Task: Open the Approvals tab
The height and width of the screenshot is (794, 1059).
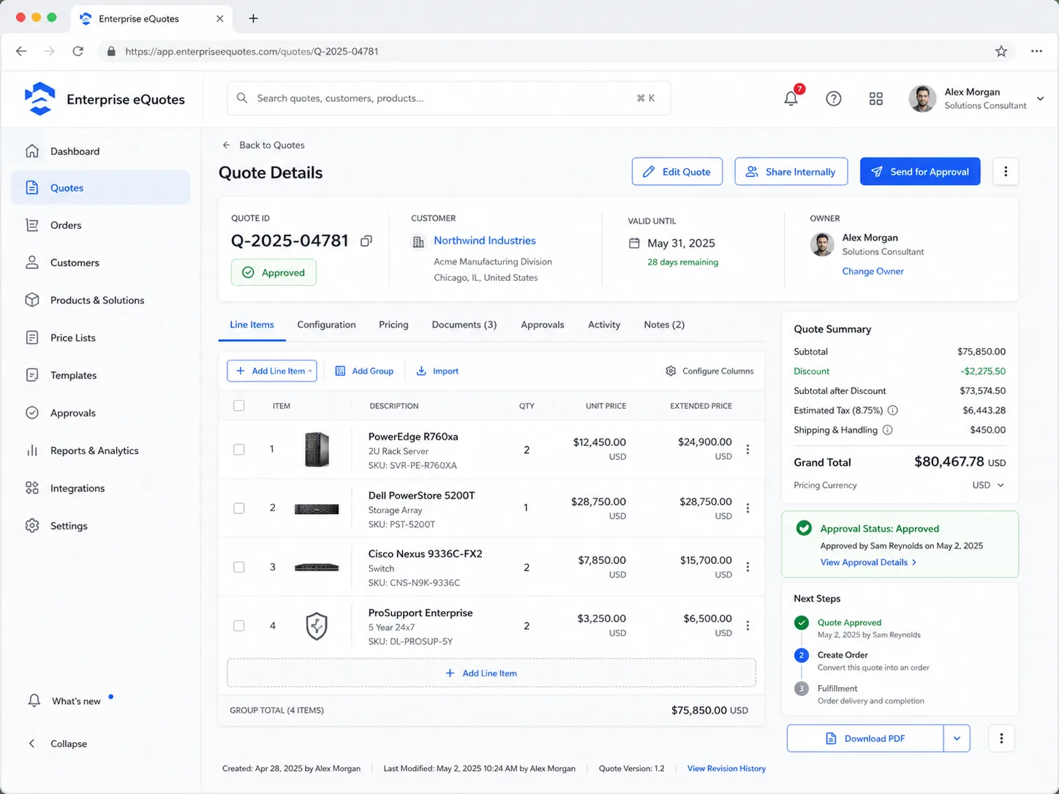Action: pos(543,325)
